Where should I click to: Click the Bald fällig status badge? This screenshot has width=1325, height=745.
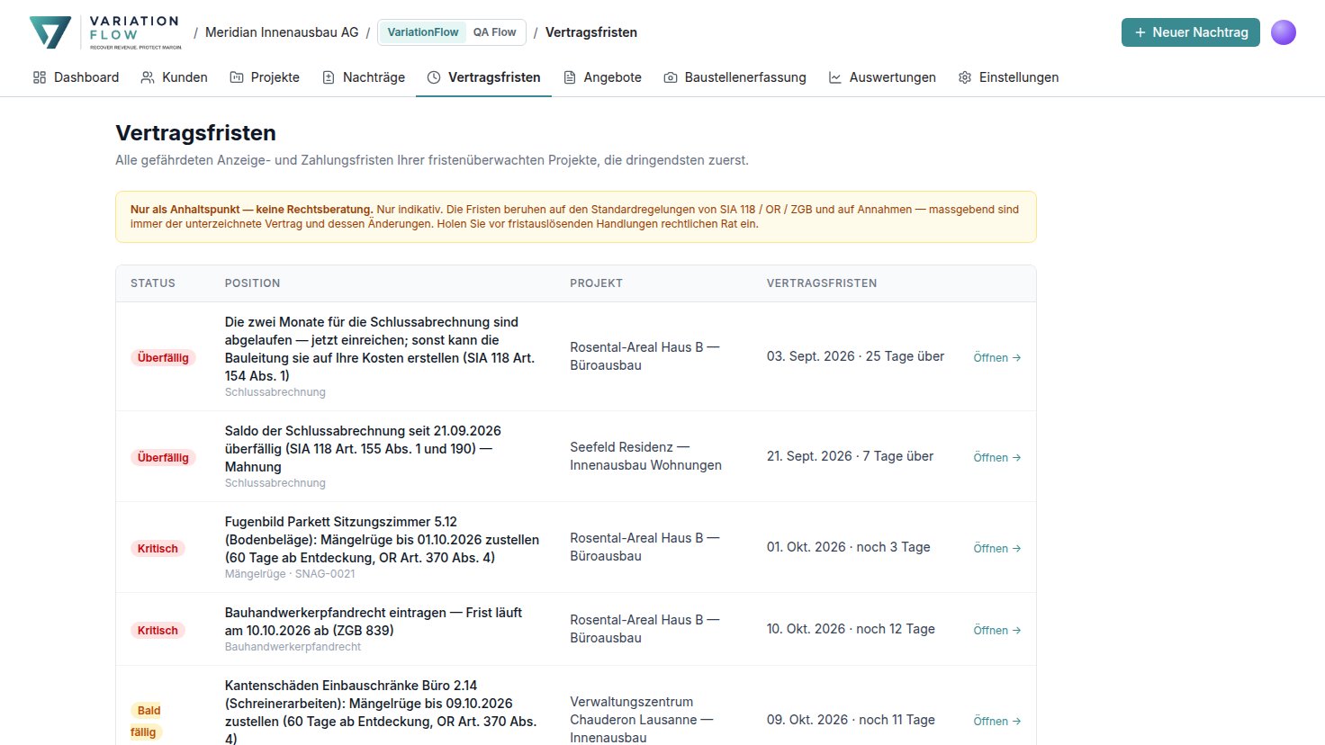146,721
